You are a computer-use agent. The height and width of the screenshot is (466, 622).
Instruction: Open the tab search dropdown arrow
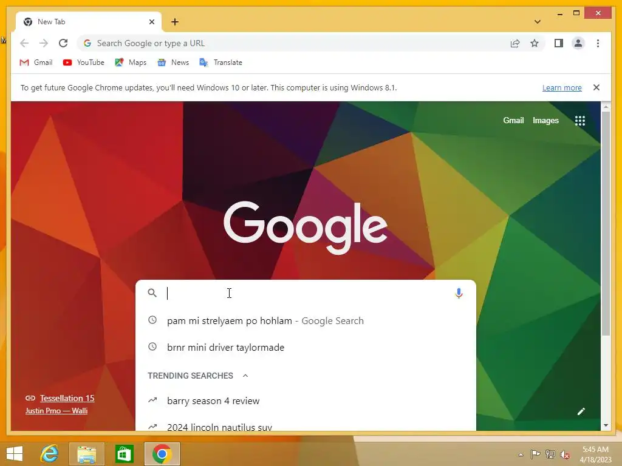click(x=537, y=22)
